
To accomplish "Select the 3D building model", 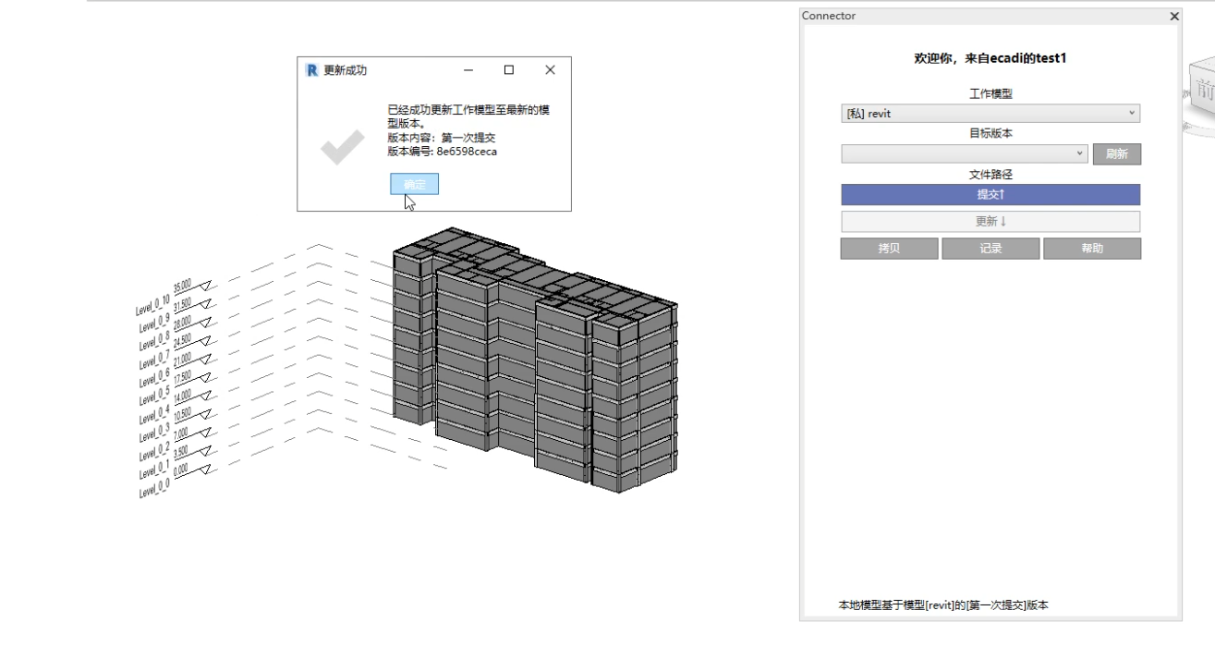I will 536,370.
